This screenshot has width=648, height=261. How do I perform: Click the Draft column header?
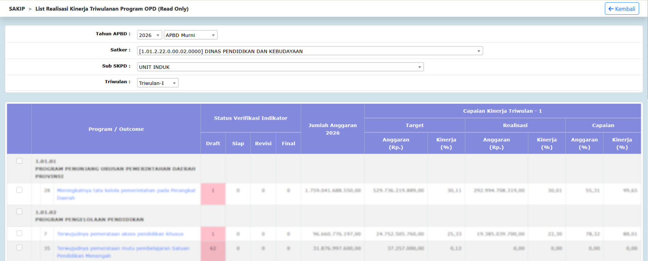coord(213,143)
